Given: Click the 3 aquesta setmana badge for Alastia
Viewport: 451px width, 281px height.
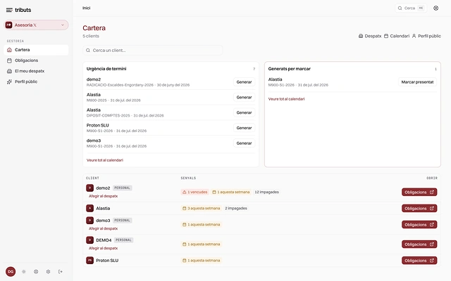Looking at the screenshot, I should (202, 209).
